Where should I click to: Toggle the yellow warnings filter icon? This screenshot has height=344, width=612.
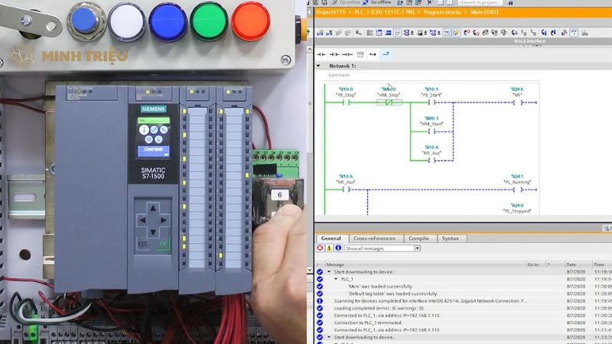click(329, 248)
